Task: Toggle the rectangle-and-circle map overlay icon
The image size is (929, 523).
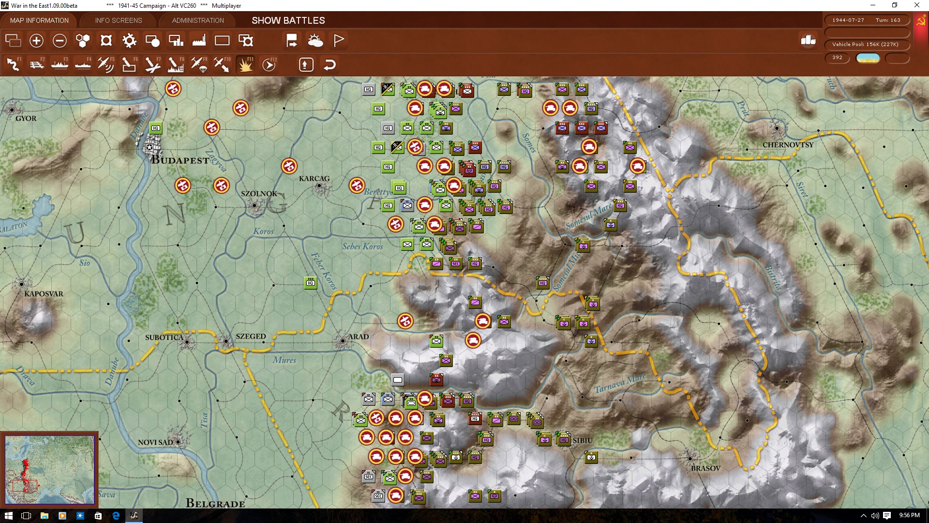Action: (152, 41)
